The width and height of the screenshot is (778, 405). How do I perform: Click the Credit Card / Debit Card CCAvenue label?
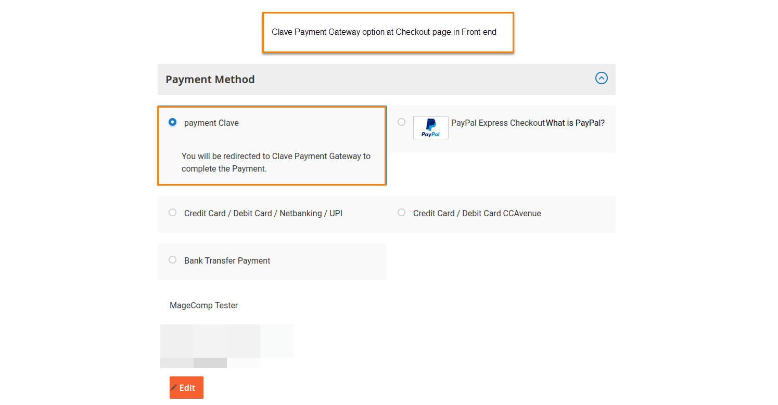click(477, 214)
